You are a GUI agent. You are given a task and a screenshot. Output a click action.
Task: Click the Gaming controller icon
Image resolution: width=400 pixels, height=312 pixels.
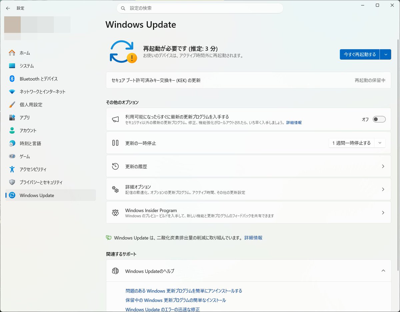pyautogui.click(x=12, y=156)
